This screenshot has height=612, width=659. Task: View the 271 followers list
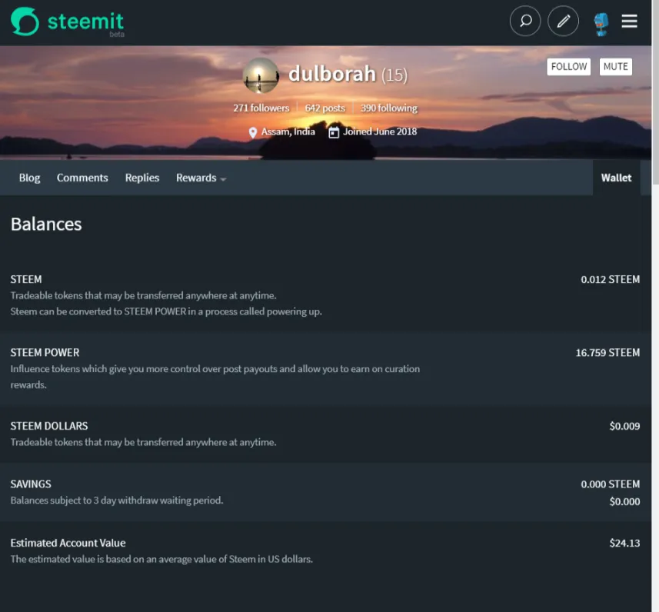(x=261, y=108)
